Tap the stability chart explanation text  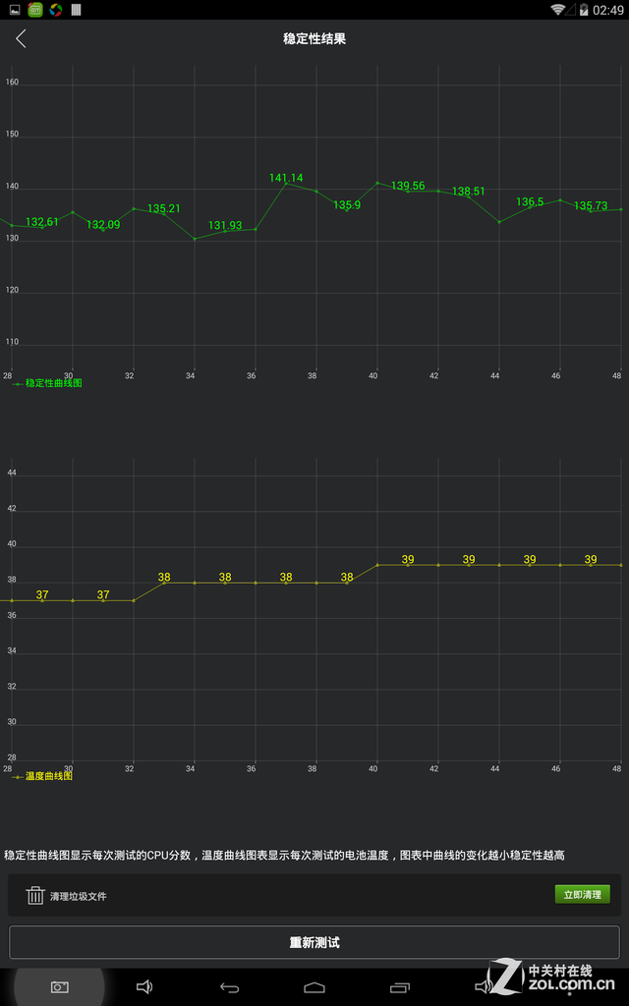tap(284, 855)
